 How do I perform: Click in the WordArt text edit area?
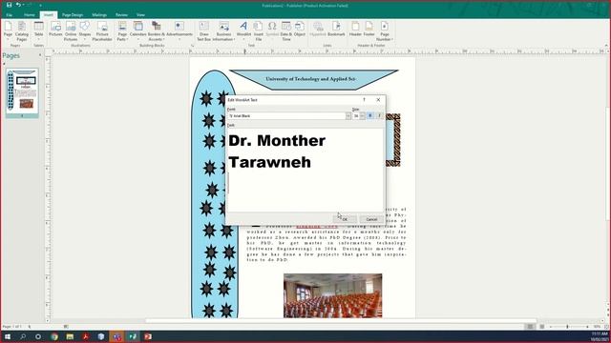click(x=305, y=170)
